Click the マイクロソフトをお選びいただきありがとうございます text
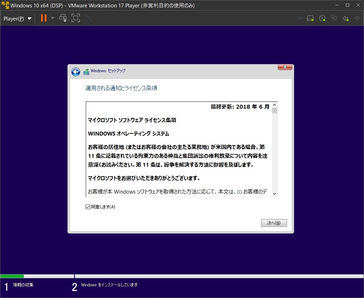Image resolution: width=364 pixels, height=298 pixels. (144, 178)
